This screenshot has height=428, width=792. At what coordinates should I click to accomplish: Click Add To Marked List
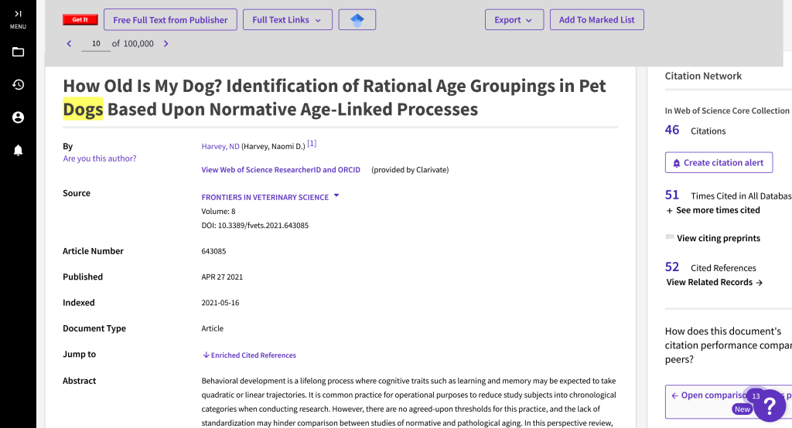(x=596, y=19)
